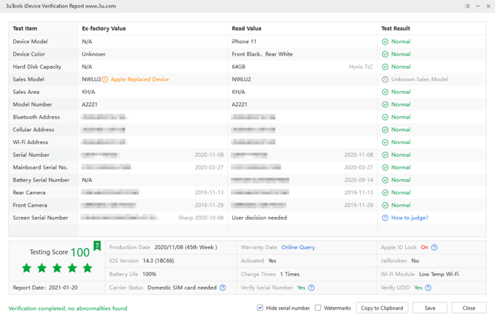Click the Normal check icon for Device Color

pyautogui.click(x=385, y=54)
